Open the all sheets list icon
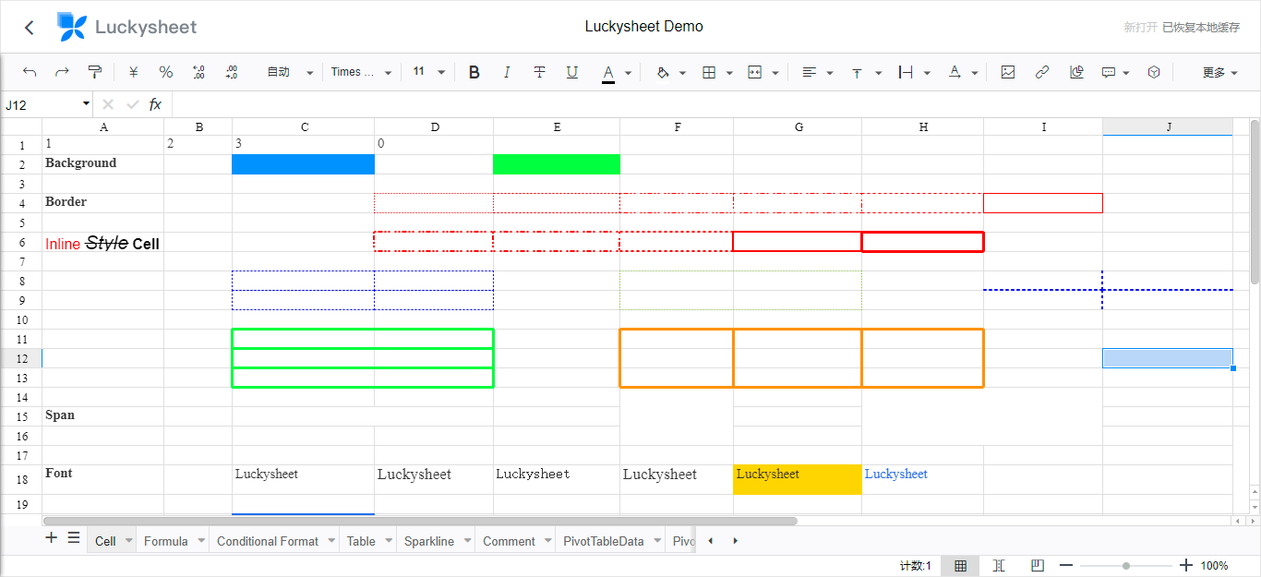The image size is (1261, 577). point(74,537)
